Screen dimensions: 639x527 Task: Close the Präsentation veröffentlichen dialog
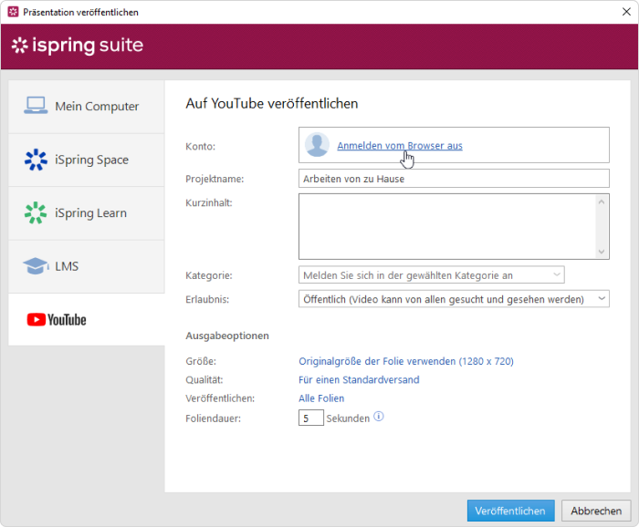click(x=626, y=12)
